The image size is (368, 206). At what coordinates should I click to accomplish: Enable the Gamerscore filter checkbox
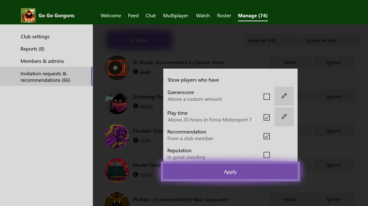267,97
